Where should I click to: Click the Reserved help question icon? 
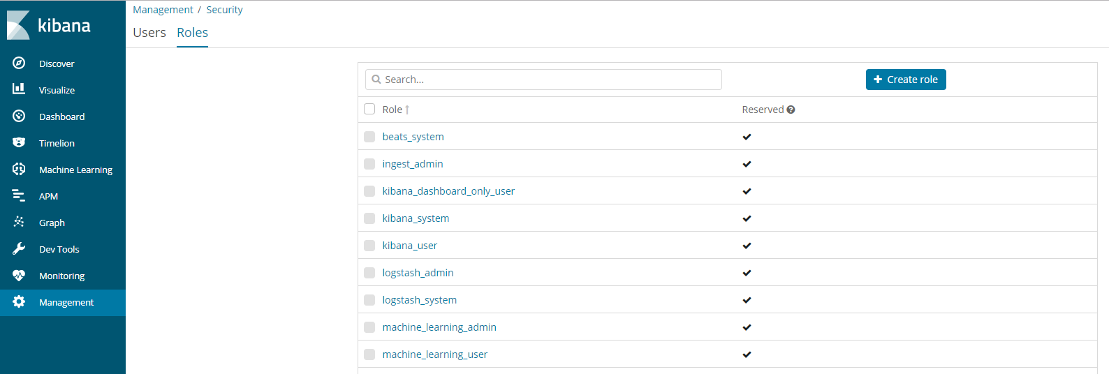click(791, 110)
